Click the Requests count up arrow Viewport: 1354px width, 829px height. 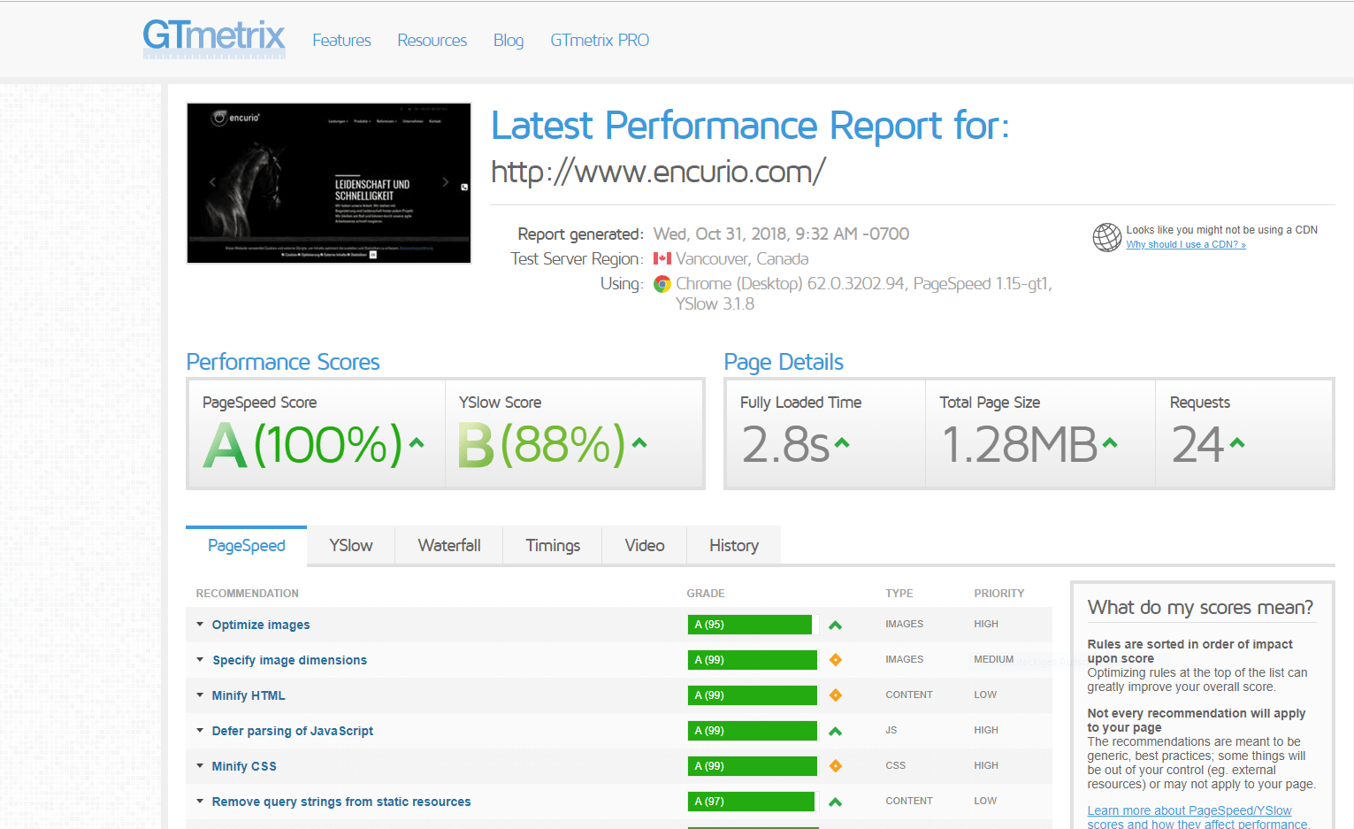(1237, 442)
